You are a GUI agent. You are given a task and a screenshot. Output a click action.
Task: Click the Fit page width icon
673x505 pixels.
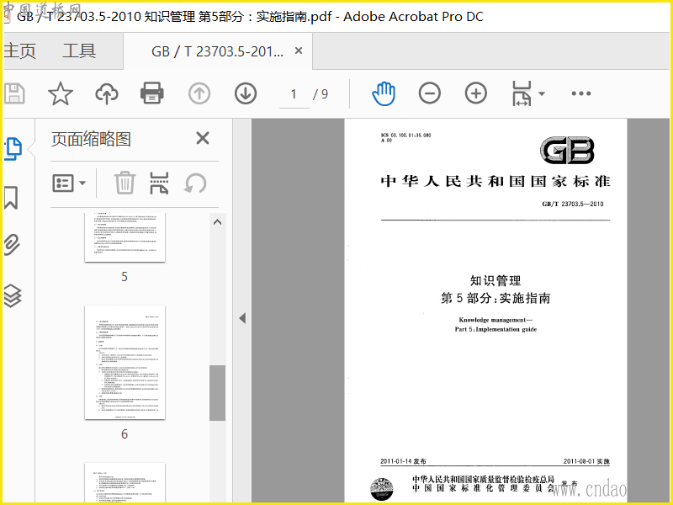point(522,93)
